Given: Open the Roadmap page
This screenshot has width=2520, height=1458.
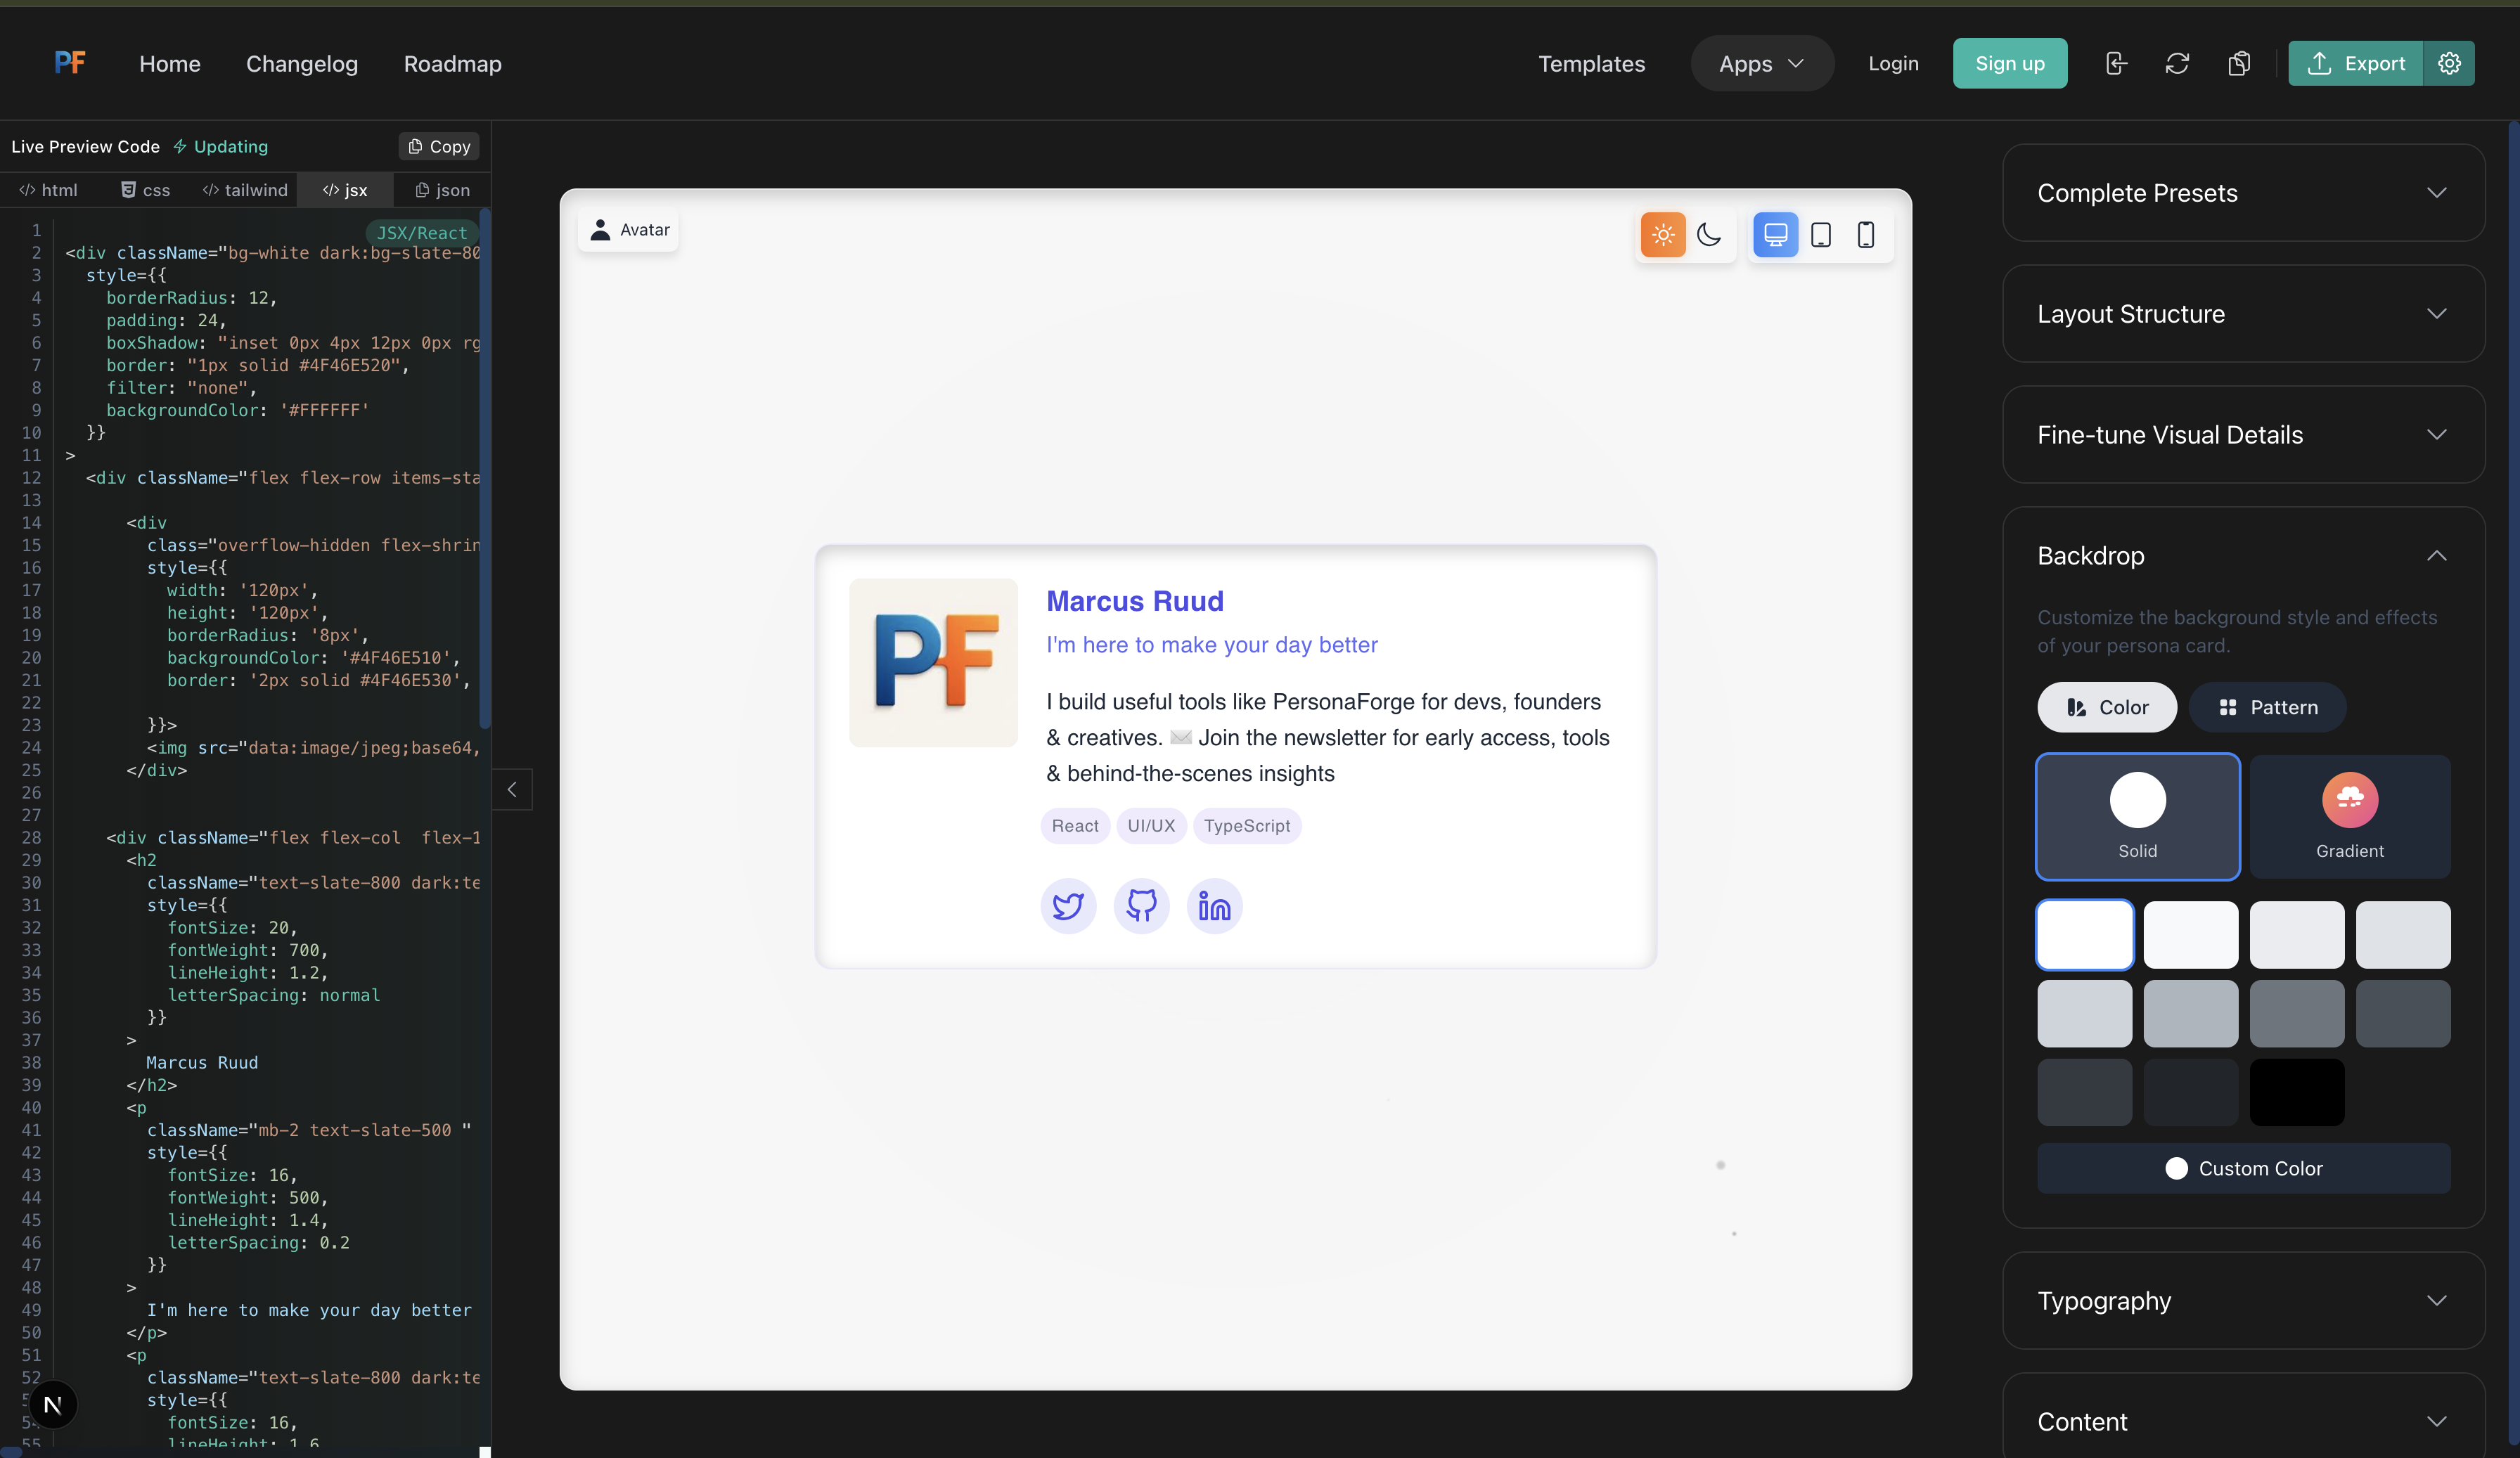Looking at the screenshot, I should (453, 64).
